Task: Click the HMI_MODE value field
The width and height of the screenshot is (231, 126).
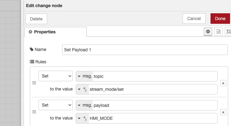Action: [152, 119]
